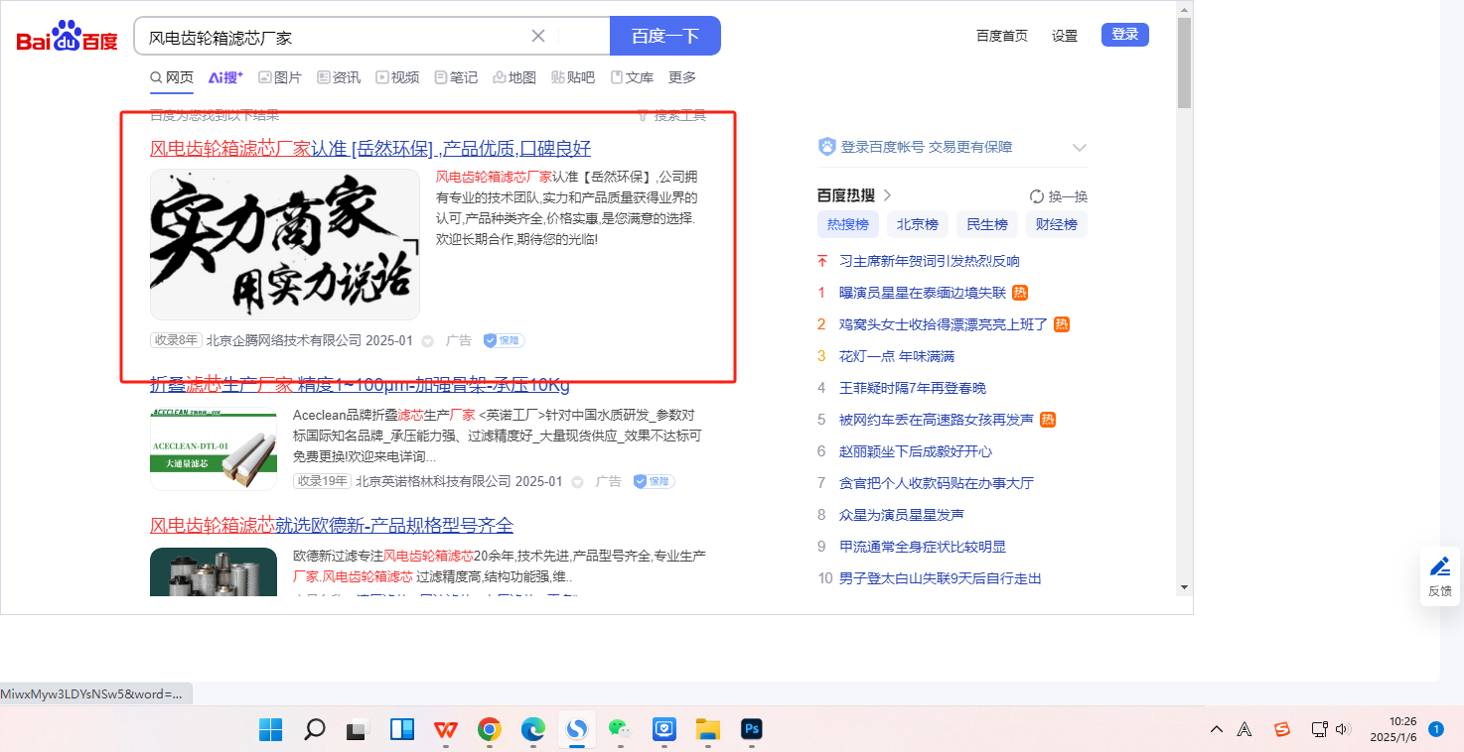Select the 财经榜 hot list tab
1464x752 pixels.
pos(1056,224)
